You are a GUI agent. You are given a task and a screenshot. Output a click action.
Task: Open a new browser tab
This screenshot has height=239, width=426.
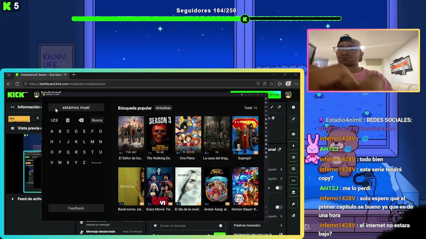pyautogui.click(x=74, y=75)
